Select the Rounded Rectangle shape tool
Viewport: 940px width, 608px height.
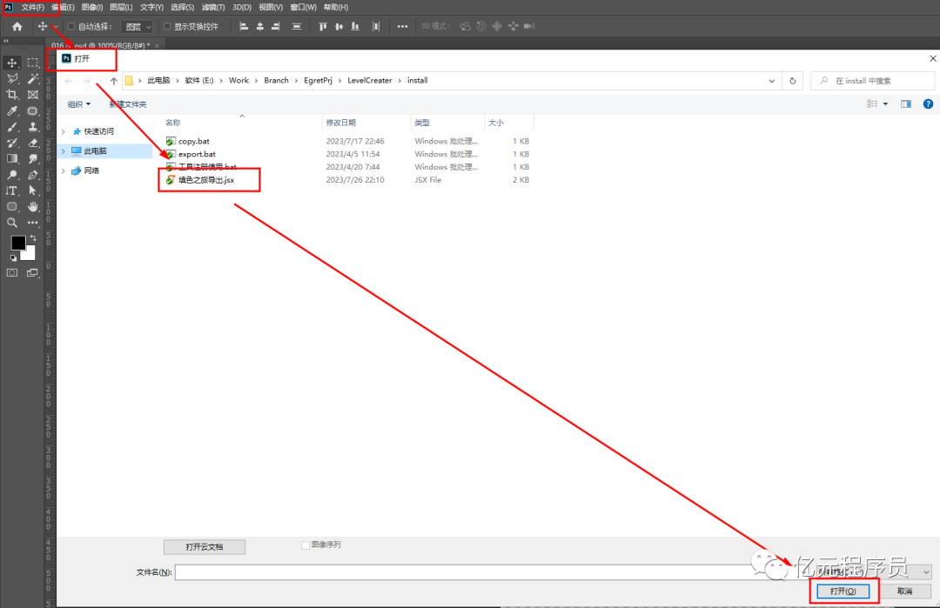click(x=12, y=207)
